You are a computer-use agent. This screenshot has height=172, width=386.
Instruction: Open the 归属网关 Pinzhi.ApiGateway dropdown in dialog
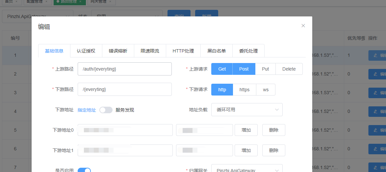pos(247,169)
